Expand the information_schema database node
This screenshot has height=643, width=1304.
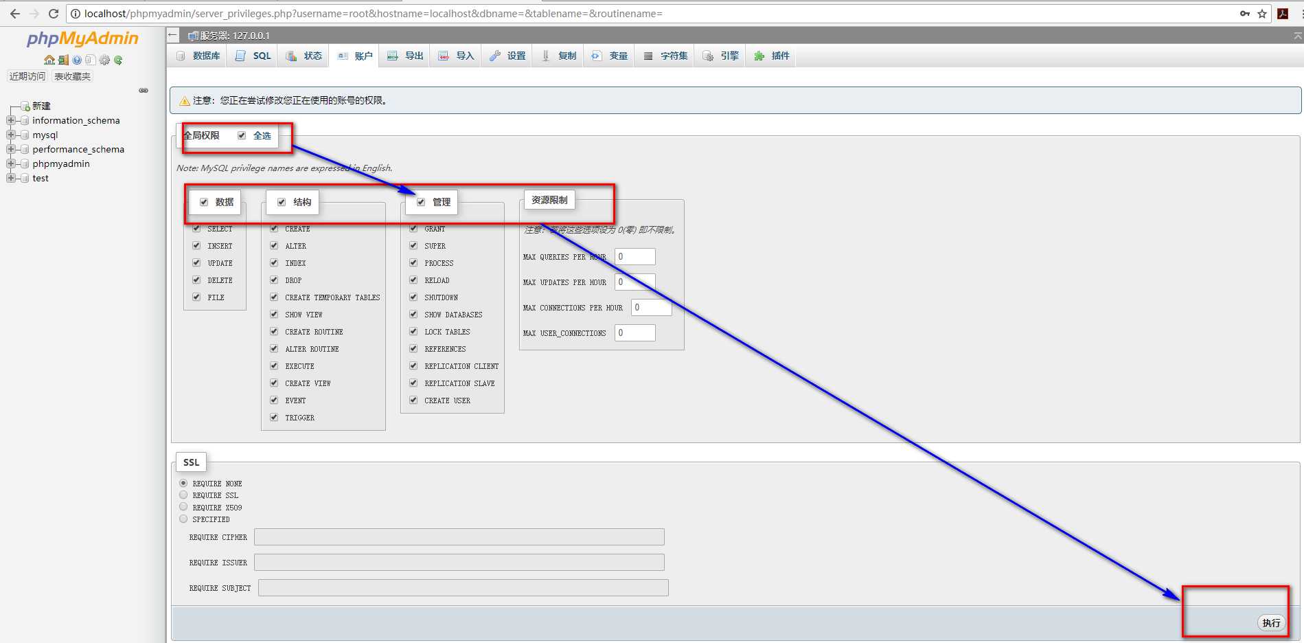(10, 120)
